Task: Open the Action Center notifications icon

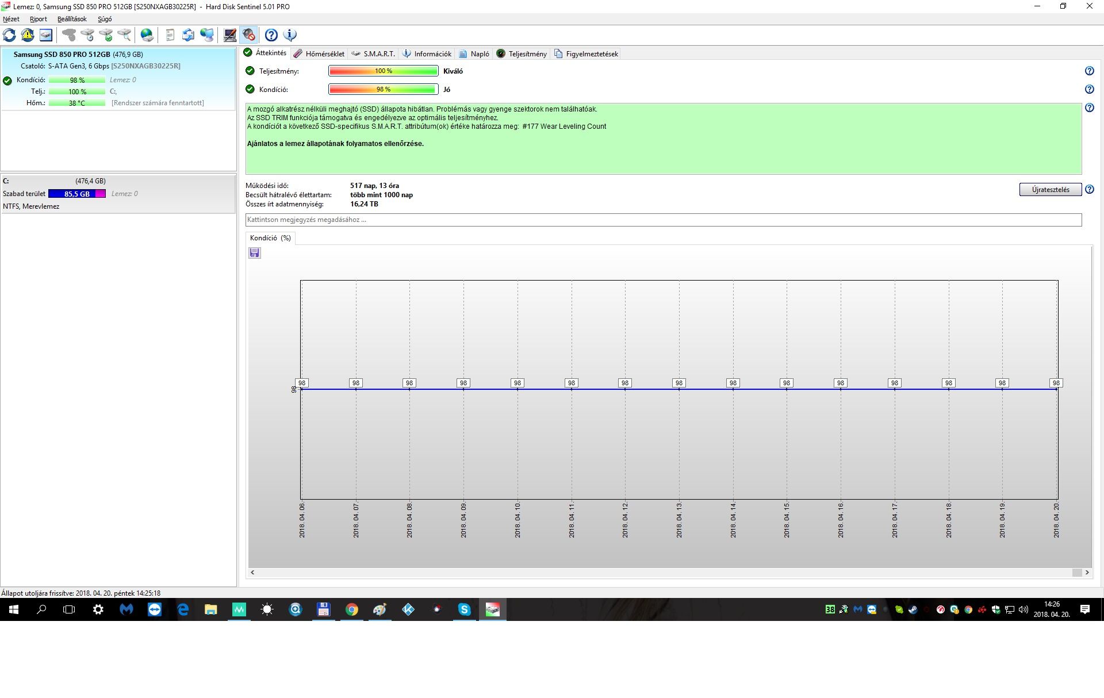Action: (x=1085, y=609)
